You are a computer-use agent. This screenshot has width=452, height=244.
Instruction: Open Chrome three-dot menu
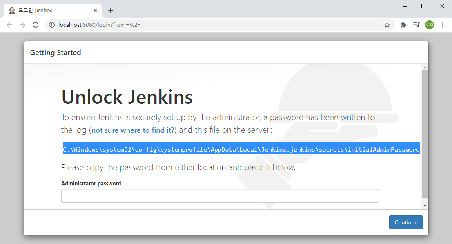pyautogui.click(x=443, y=25)
